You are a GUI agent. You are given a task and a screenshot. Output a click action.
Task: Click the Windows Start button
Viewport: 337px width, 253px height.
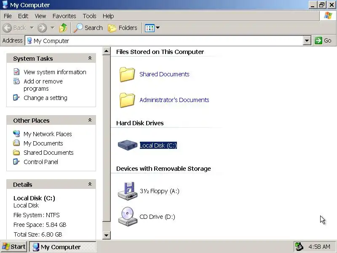(x=13, y=247)
